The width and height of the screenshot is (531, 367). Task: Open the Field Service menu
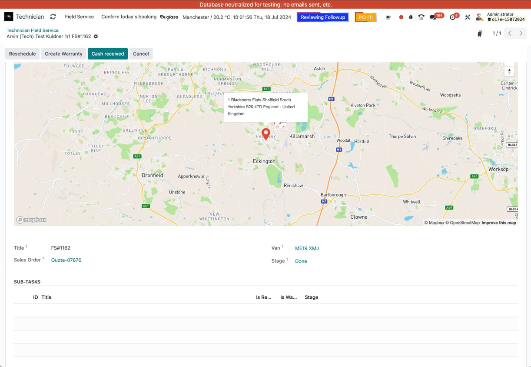tap(80, 17)
